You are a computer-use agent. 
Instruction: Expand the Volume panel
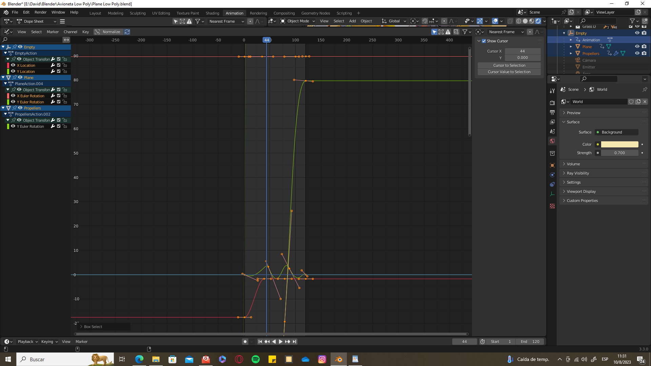573,164
